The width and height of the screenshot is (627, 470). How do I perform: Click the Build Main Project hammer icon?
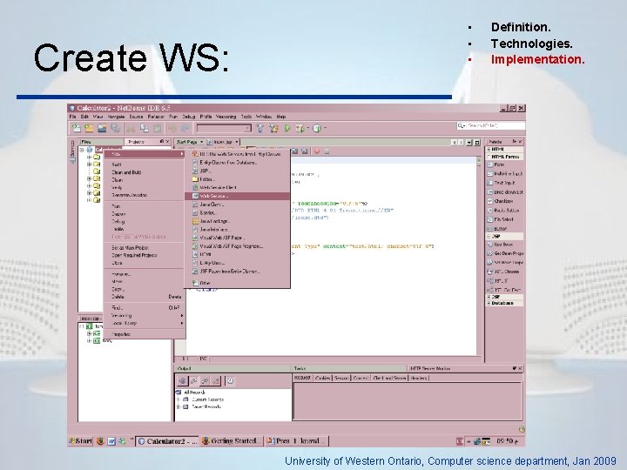(260, 128)
